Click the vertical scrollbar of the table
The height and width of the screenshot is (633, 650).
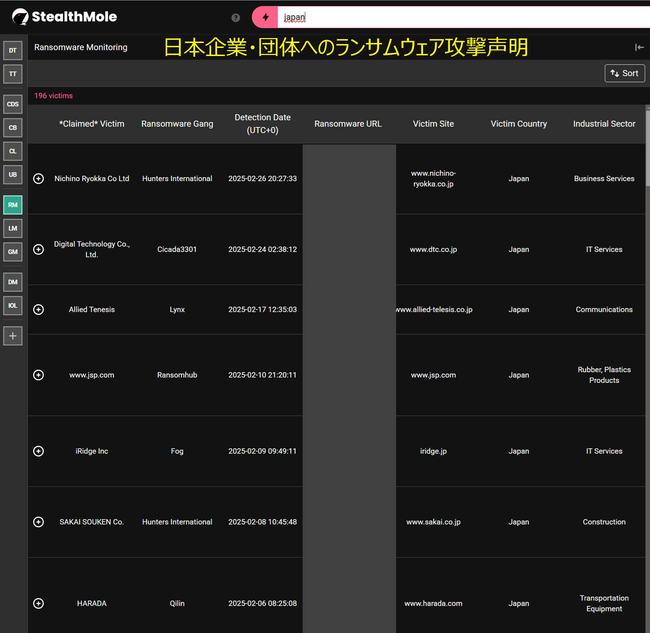click(648, 148)
